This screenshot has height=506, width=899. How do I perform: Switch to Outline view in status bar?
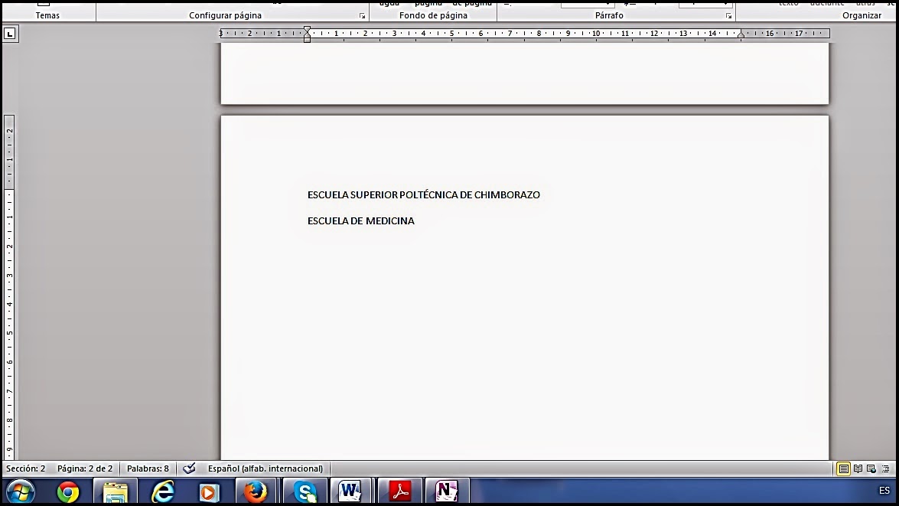(886, 468)
